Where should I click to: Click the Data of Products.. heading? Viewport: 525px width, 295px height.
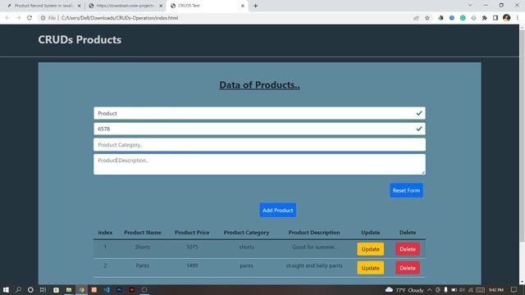[259, 84]
